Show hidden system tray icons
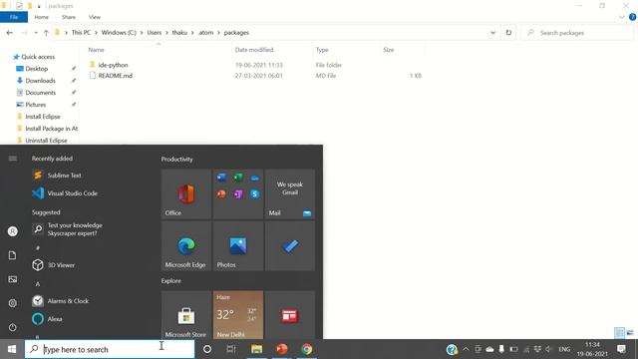638x359 pixels. [466, 349]
